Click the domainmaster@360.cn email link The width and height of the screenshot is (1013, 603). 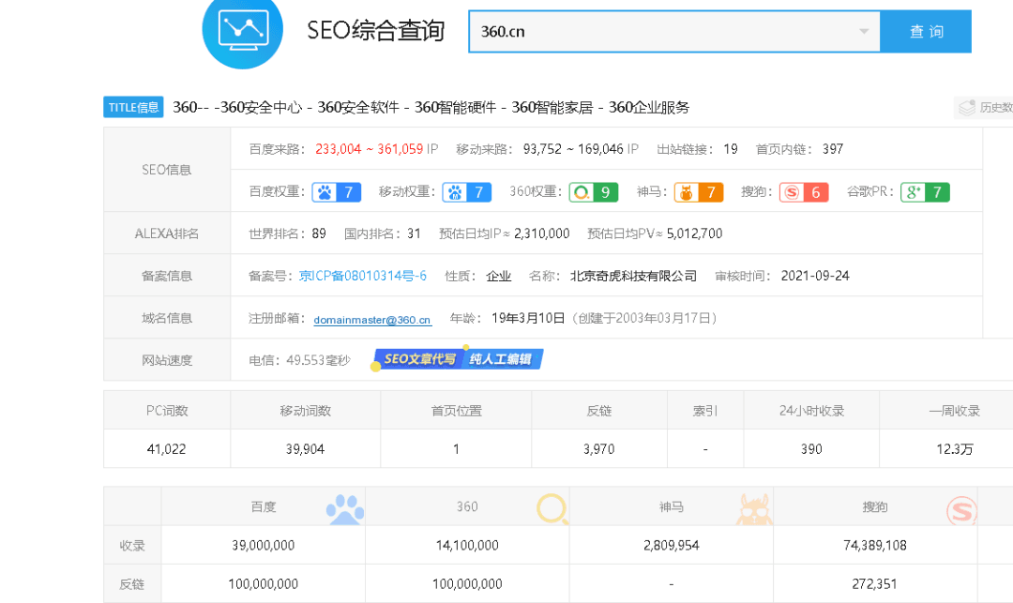pos(372,320)
